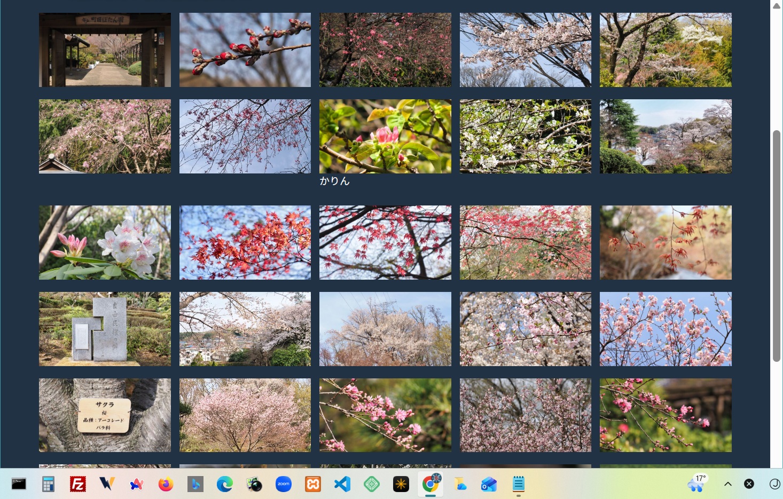Switch to Chrome in the taskbar
Image resolution: width=783 pixels, height=499 pixels.
tap(430, 484)
